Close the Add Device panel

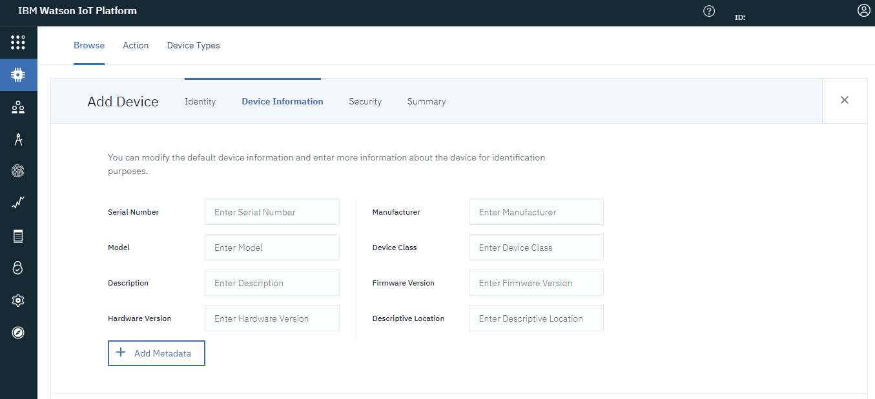point(844,101)
